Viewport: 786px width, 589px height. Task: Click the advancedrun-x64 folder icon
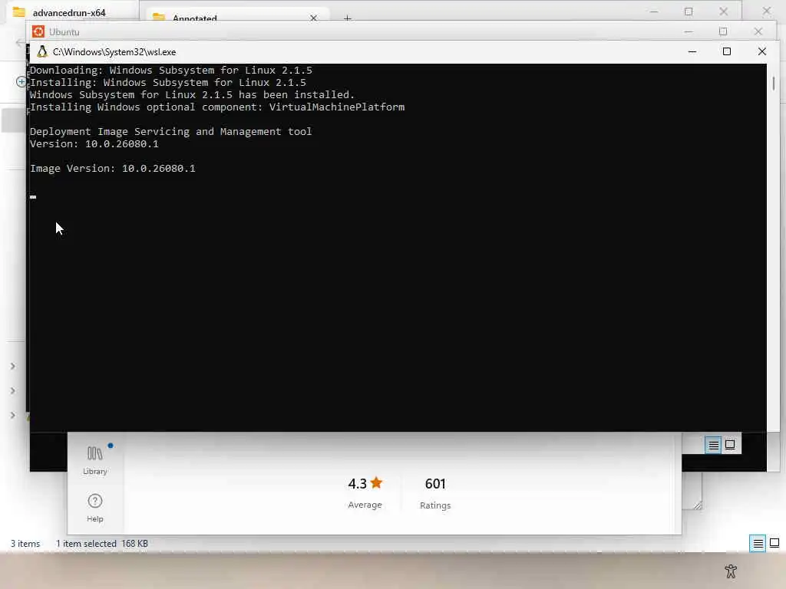coord(19,12)
